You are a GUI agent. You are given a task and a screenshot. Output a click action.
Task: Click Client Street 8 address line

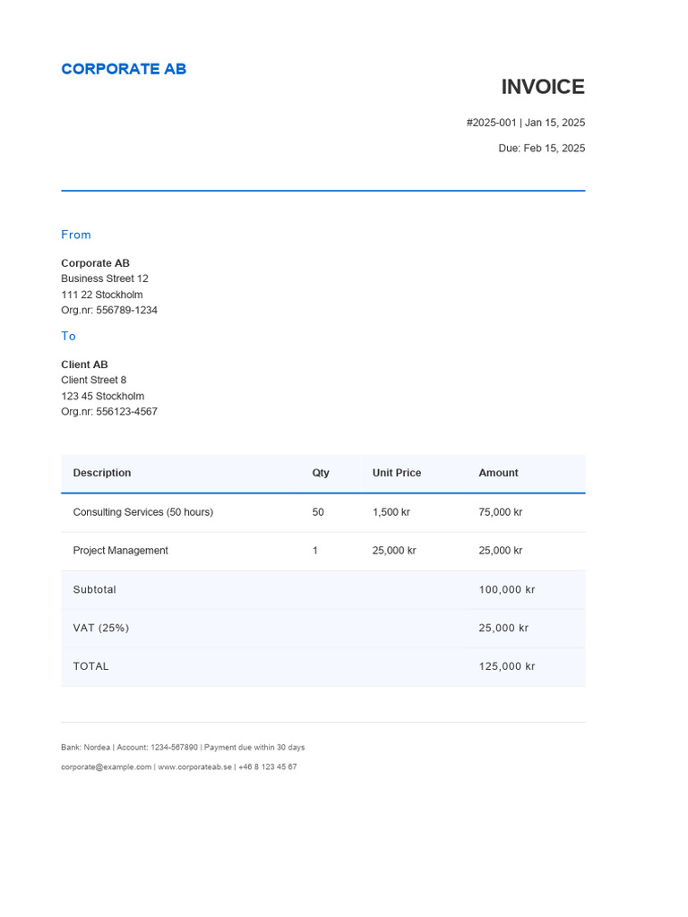[93, 380]
